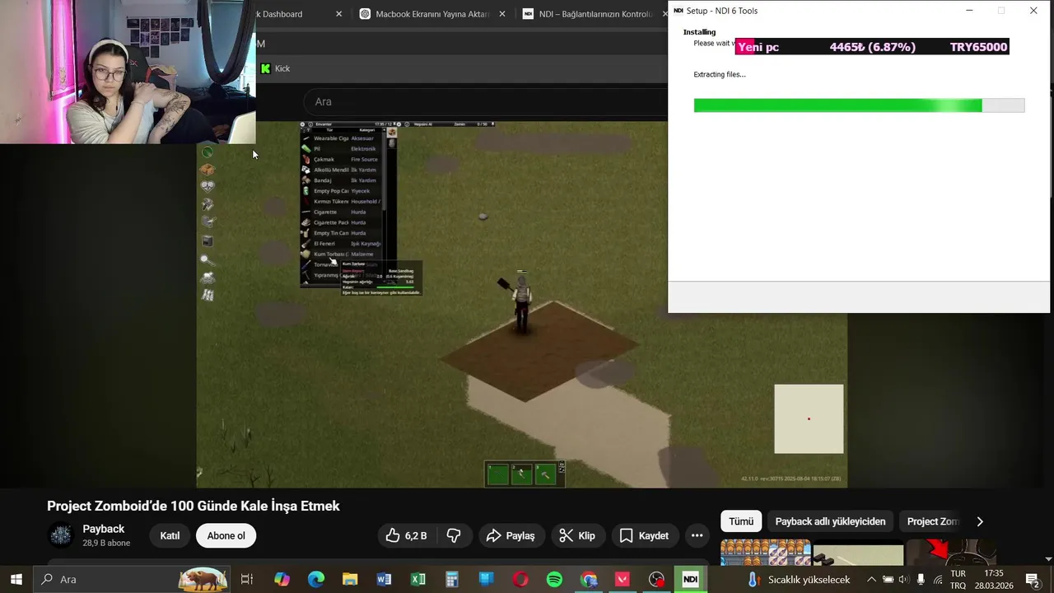Select the Kum Torbası inventory row

click(342, 254)
